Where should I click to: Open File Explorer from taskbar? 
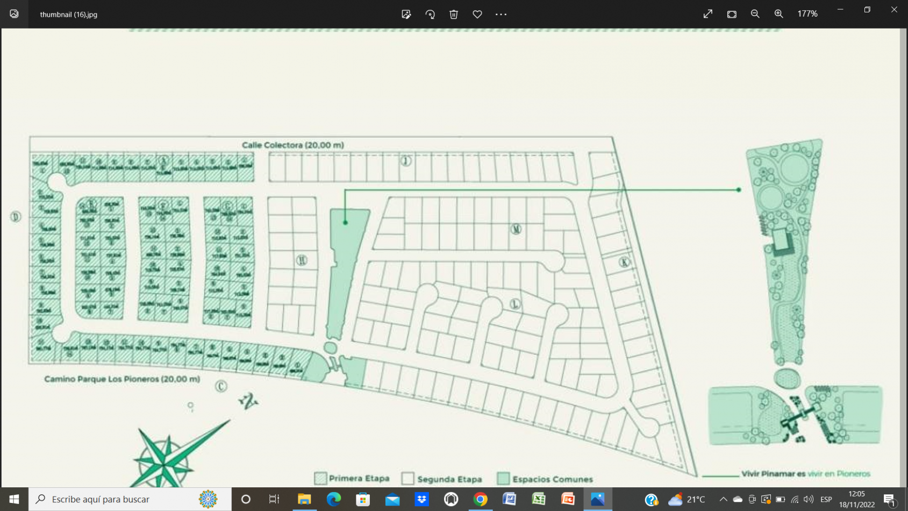coord(304,499)
